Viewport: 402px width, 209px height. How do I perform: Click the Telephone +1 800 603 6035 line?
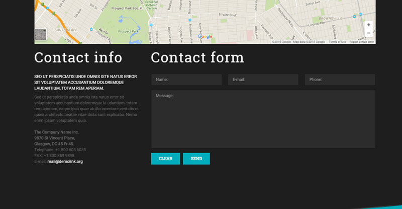(60, 150)
